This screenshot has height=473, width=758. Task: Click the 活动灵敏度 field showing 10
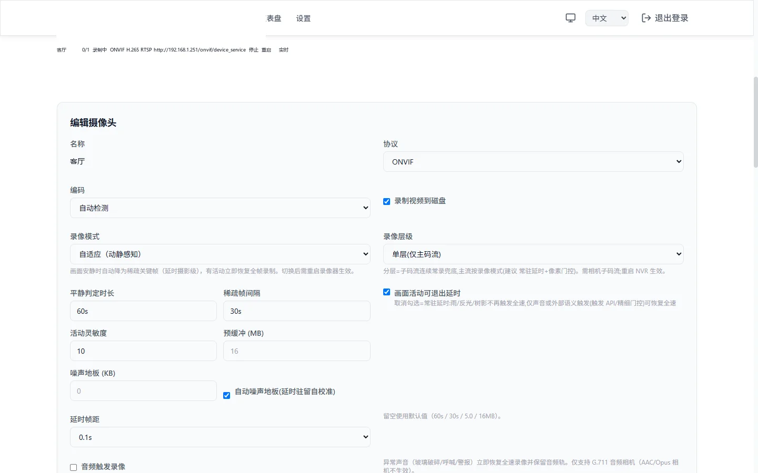pyautogui.click(x=143, y=351)
